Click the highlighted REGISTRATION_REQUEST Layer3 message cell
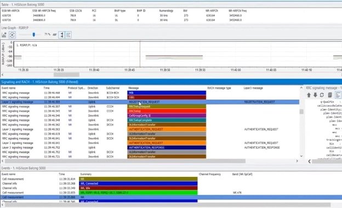The width and height of the screenshot is (342, 208). tap(260, 102)
